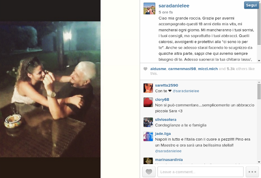Click the aldusme liker link

tap(158, 69)
